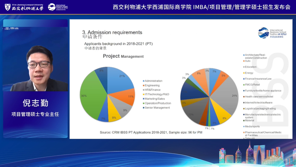The image size is (296, 167).
Task: Click the 申请者的背景 subtitle
Action: (95, 48)
